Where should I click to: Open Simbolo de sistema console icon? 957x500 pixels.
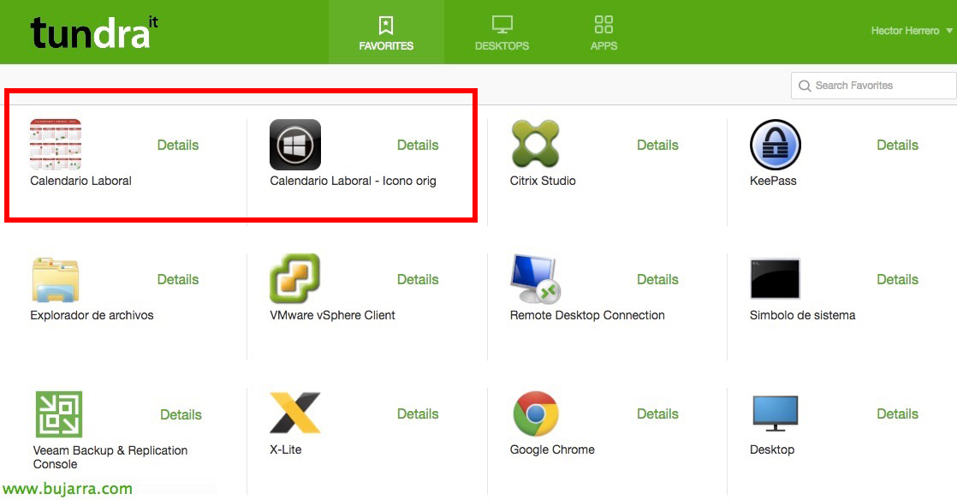775,279
